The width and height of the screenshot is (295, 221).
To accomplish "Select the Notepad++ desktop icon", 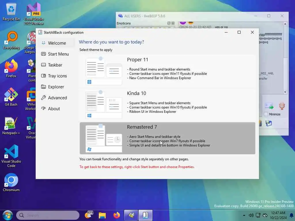I will tap(11, 126).
